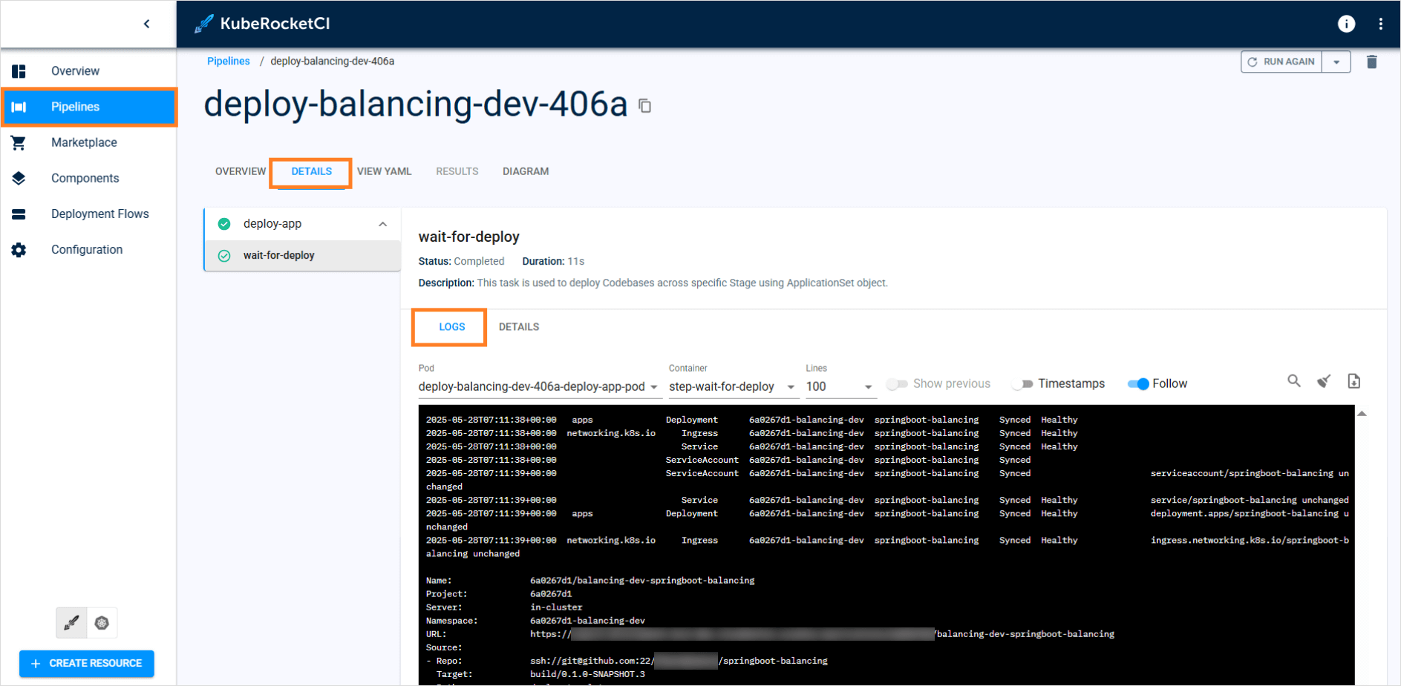Collapse the deploy-app task group
Viewport: 1401px width, 686px height.
pos(382,223)
